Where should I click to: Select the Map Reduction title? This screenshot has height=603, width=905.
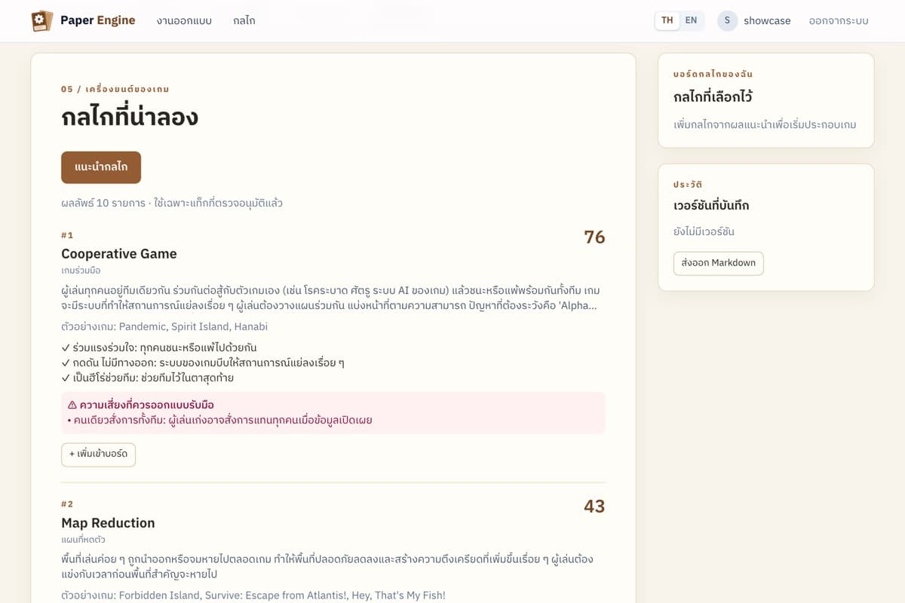pos(108,523)
